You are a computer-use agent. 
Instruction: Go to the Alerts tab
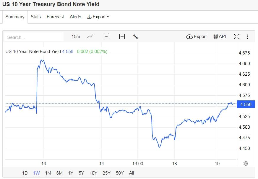[x=75, y=17]
